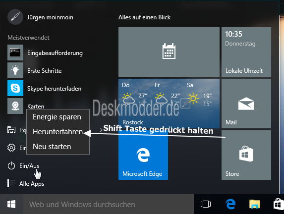
Task: Open Eingabeaufforderung from most used list
Action: (x=55, y=53)
